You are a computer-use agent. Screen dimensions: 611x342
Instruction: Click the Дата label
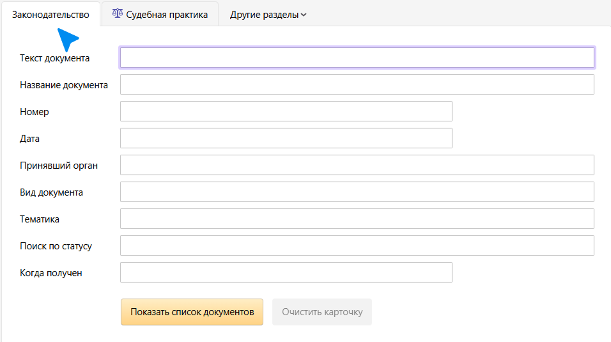[29, 139]
